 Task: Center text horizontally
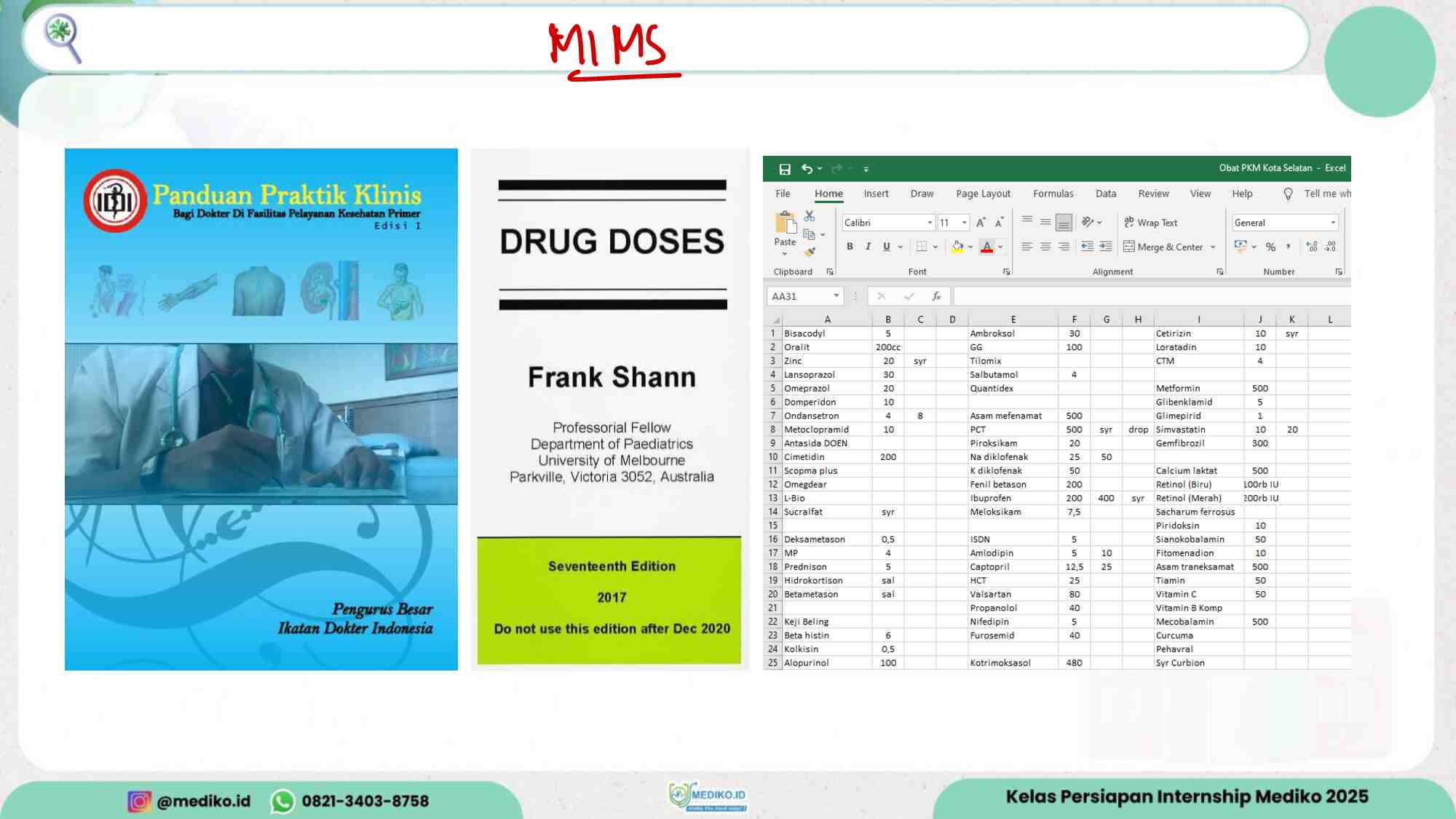1045,247
